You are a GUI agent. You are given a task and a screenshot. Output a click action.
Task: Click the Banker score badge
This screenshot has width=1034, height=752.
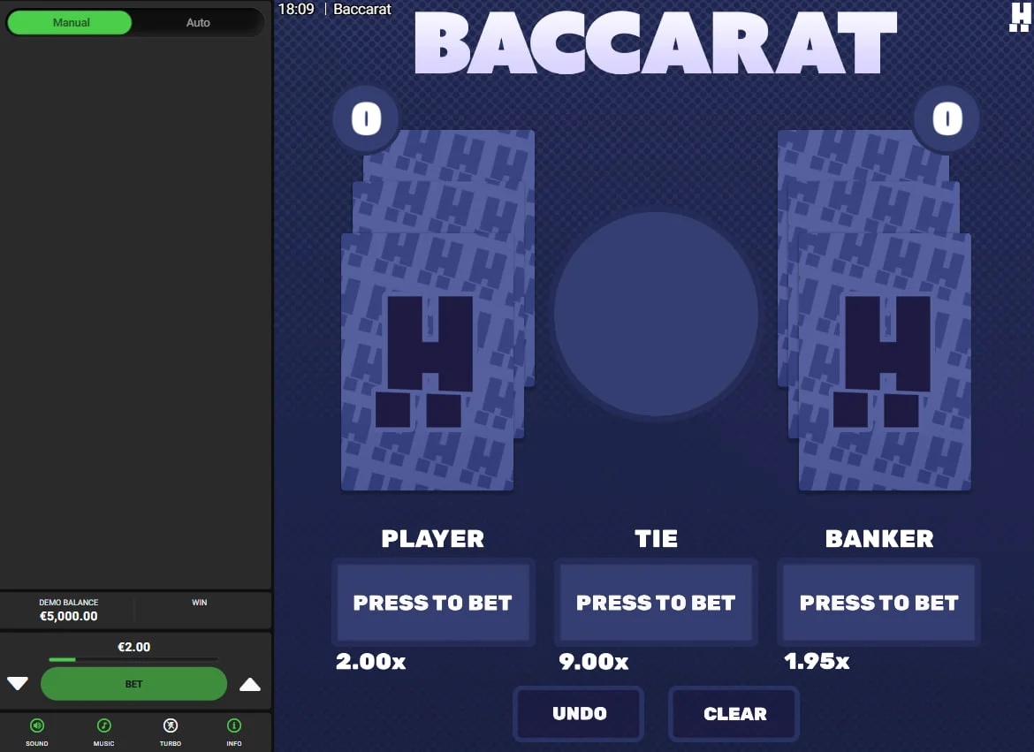coord(947,118)
